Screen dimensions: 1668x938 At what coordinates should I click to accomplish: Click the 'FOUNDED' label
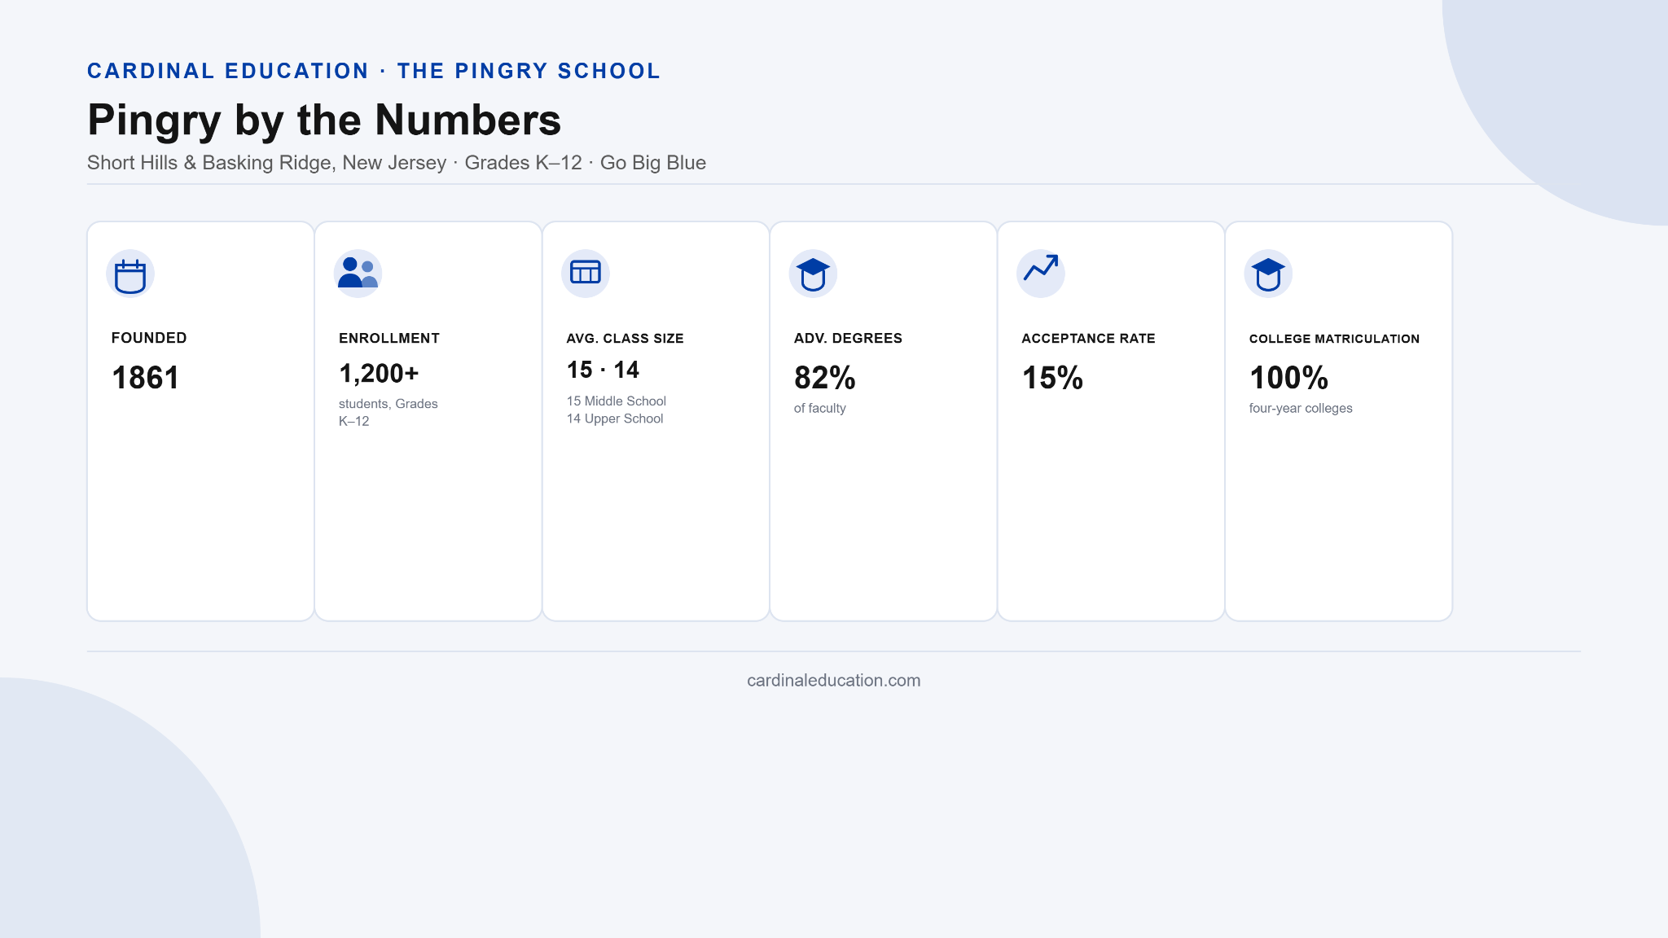(149, 338)
